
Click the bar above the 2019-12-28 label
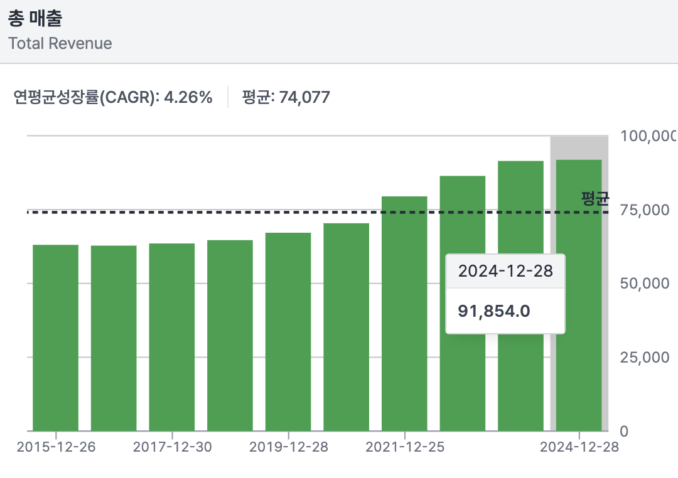pos(288,332)
